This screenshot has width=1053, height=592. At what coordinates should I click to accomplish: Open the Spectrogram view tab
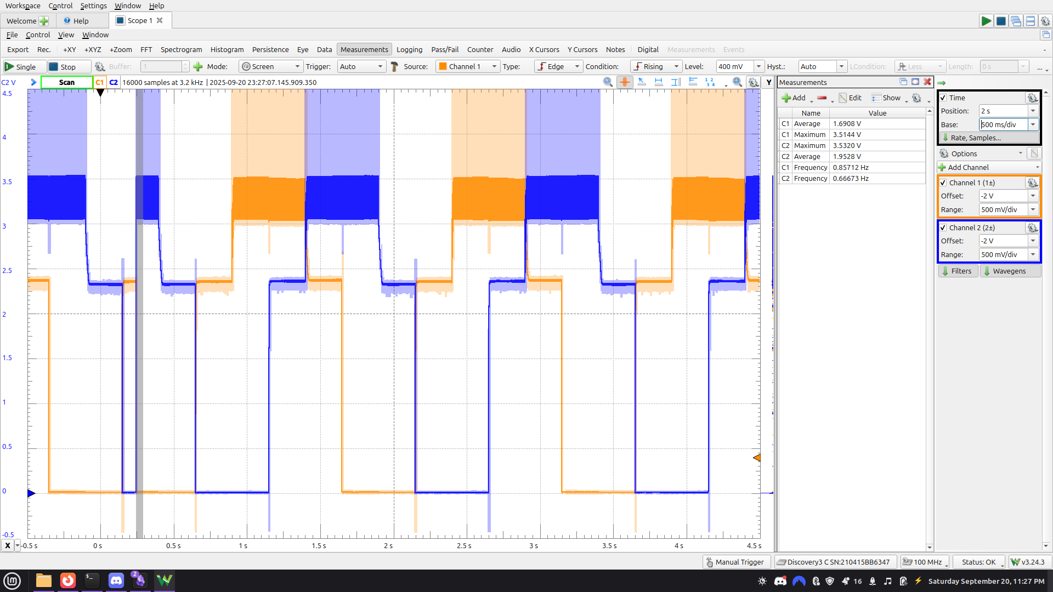pos(181,49)
